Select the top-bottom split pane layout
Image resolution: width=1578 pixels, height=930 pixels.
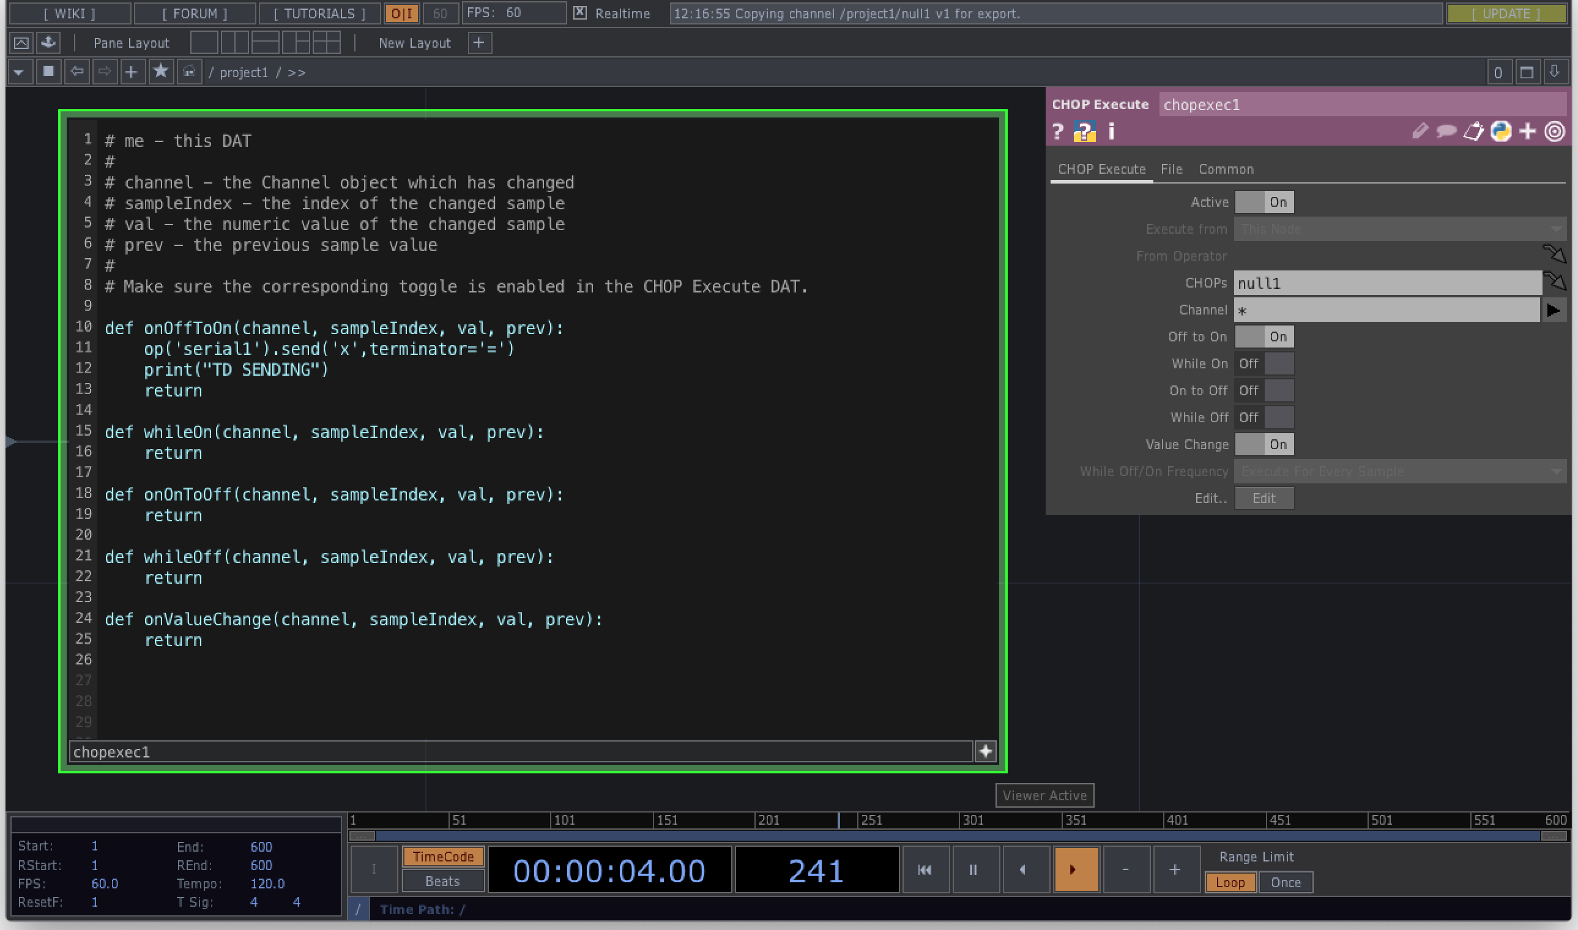pyautogui.click(x=265, y=43)
